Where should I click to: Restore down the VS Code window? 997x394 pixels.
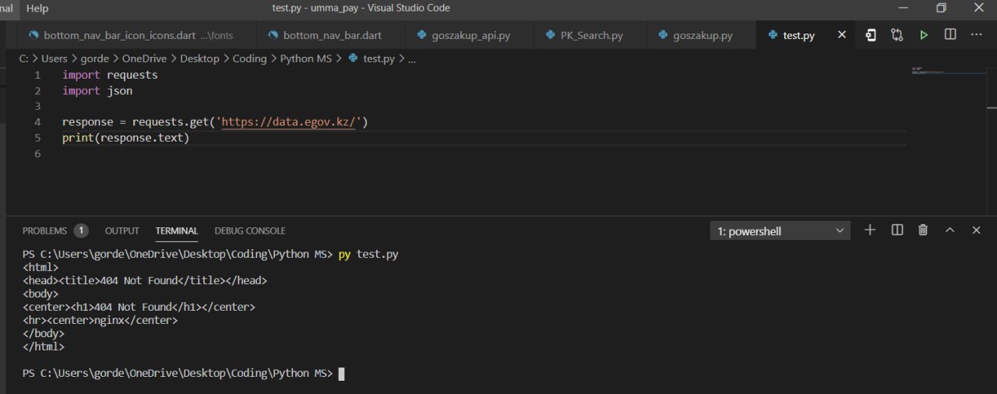pyautogui.click(x=941, y=8)
